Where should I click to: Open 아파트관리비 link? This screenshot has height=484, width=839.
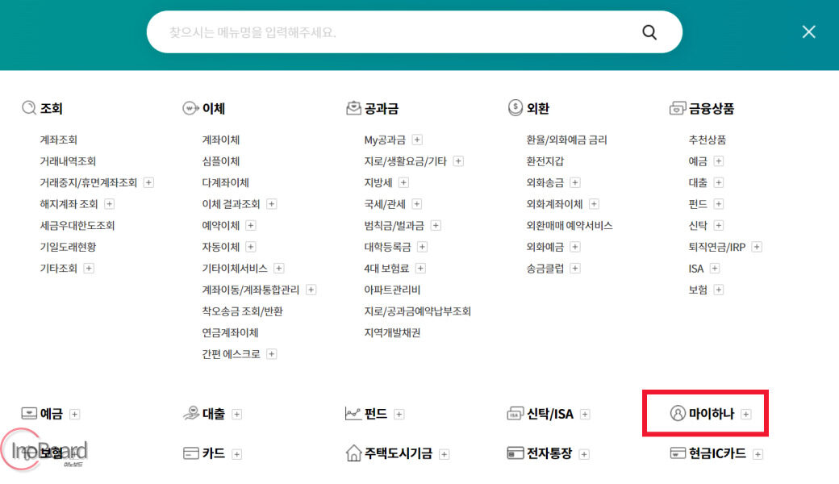click(392, 290)
